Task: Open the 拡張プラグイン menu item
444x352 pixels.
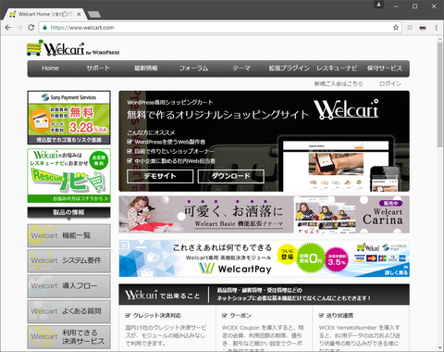Action: click(290, 69)
